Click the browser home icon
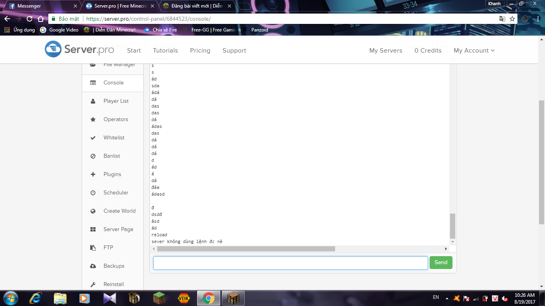The height and width of the screenshot is (306, 545). coord(40,19)
